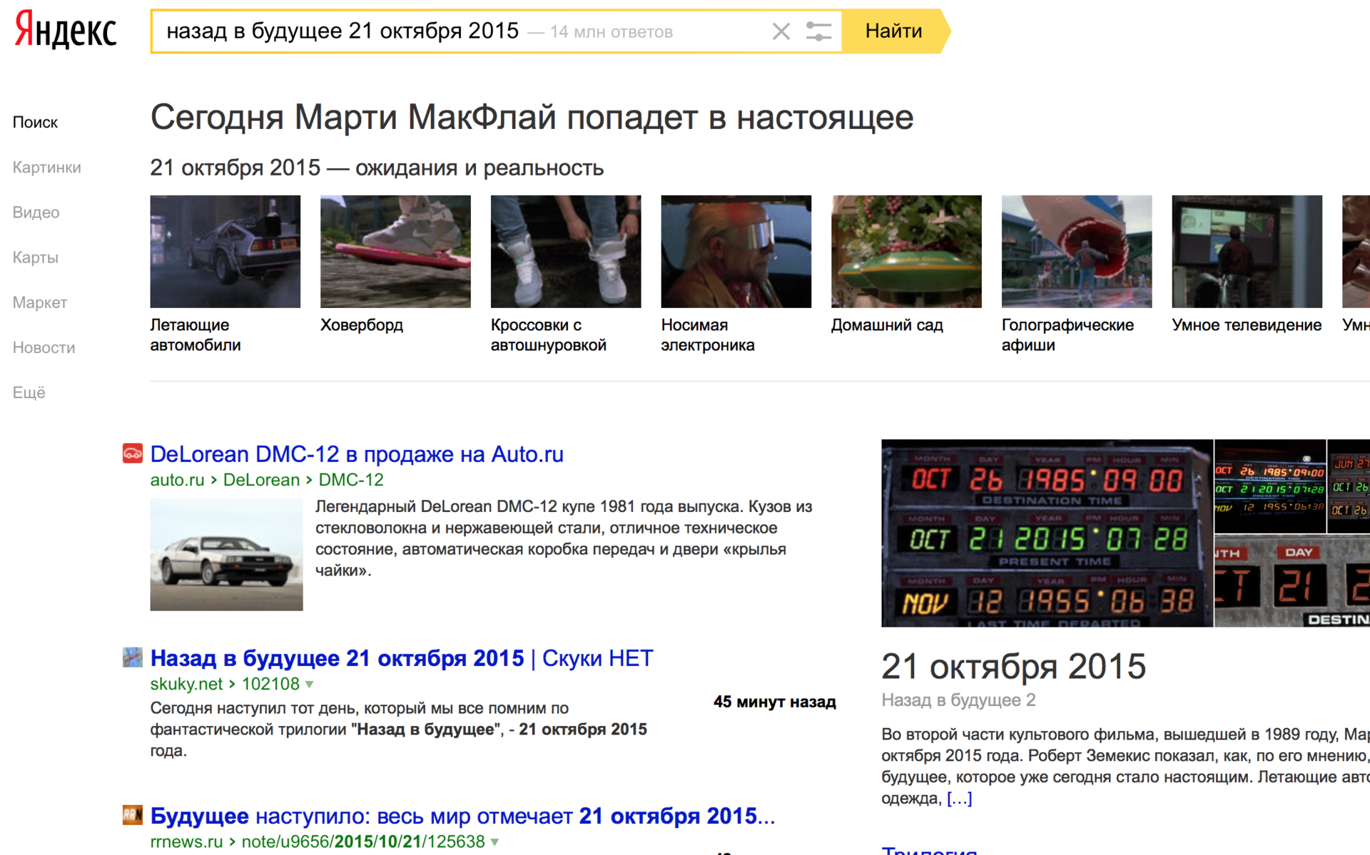Open DeLorean DMC-12 on Auto.ru link

click(x=357, y=454)
